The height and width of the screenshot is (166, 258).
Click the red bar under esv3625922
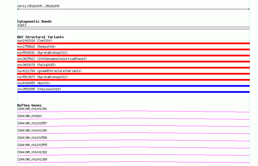click(133, 62)
